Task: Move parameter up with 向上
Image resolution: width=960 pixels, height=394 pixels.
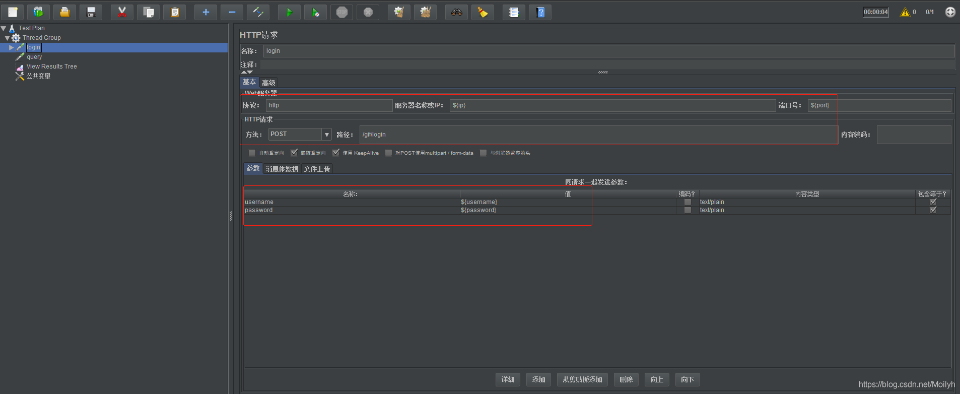Action: point(657,379)
